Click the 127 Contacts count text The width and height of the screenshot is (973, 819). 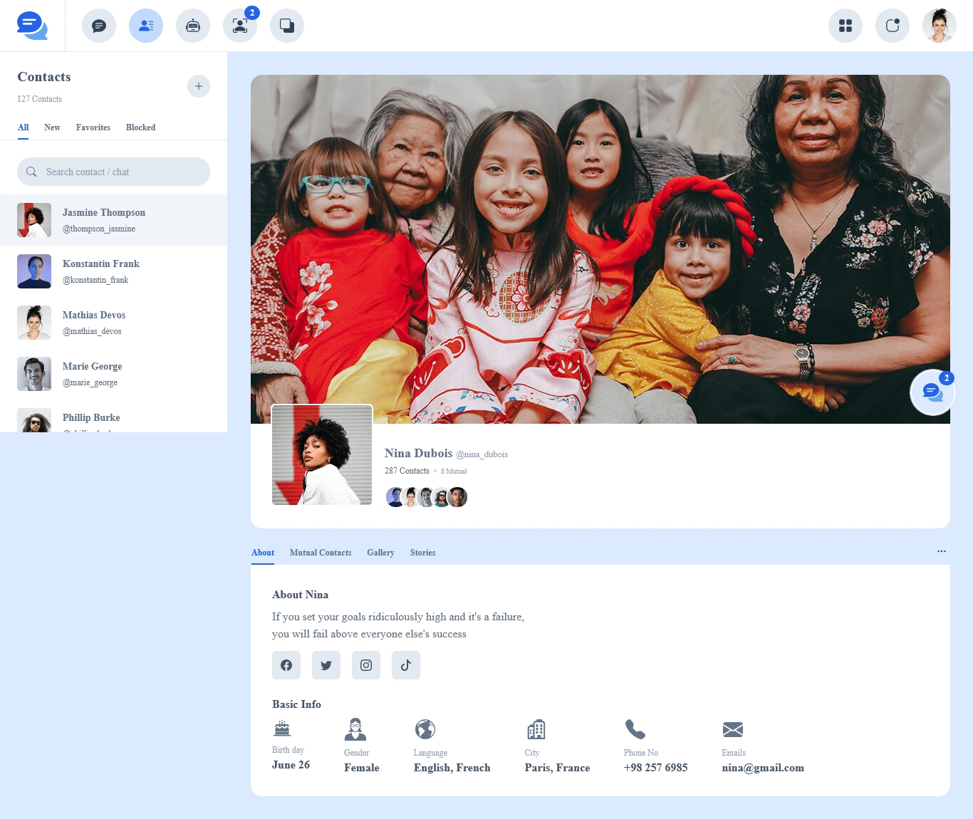pos(40,99)
